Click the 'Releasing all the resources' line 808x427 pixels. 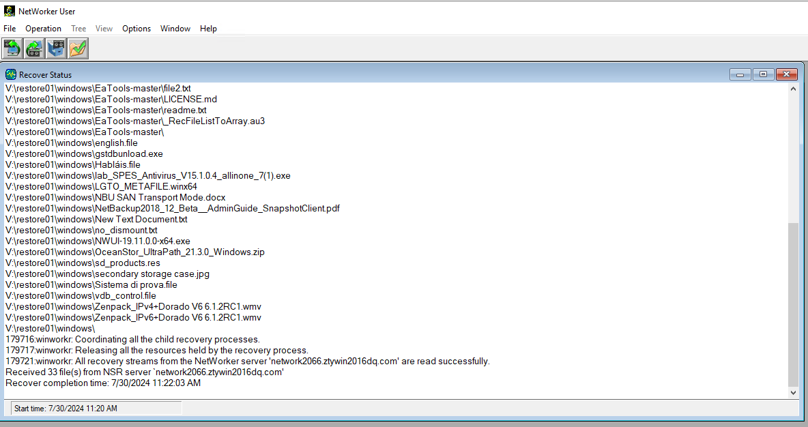(157, 350)
